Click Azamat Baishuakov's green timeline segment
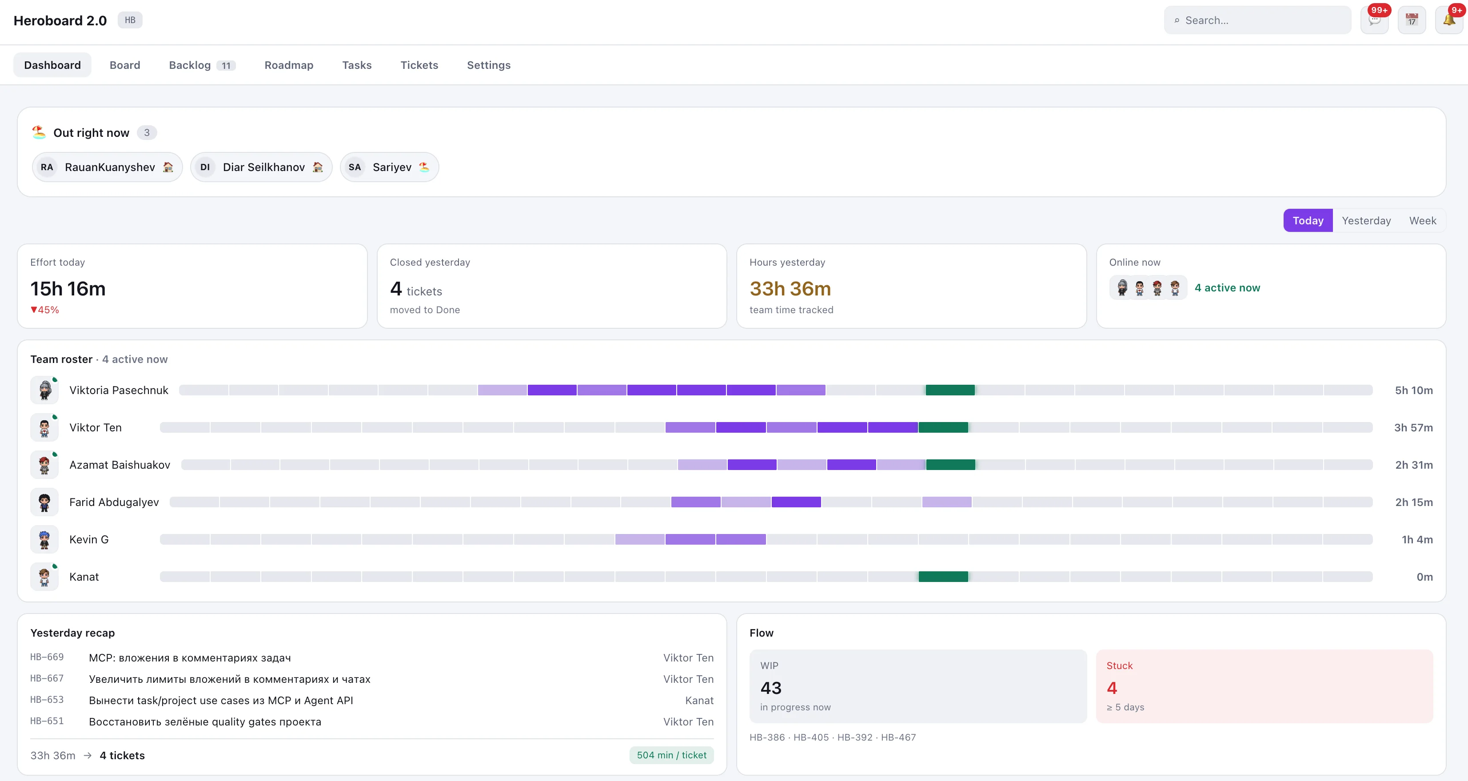This screenshot has width=1468, height=781. click(950, 465)
